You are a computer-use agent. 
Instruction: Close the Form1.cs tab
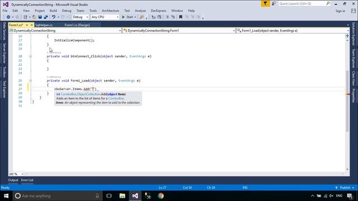[x=32, y=25]
